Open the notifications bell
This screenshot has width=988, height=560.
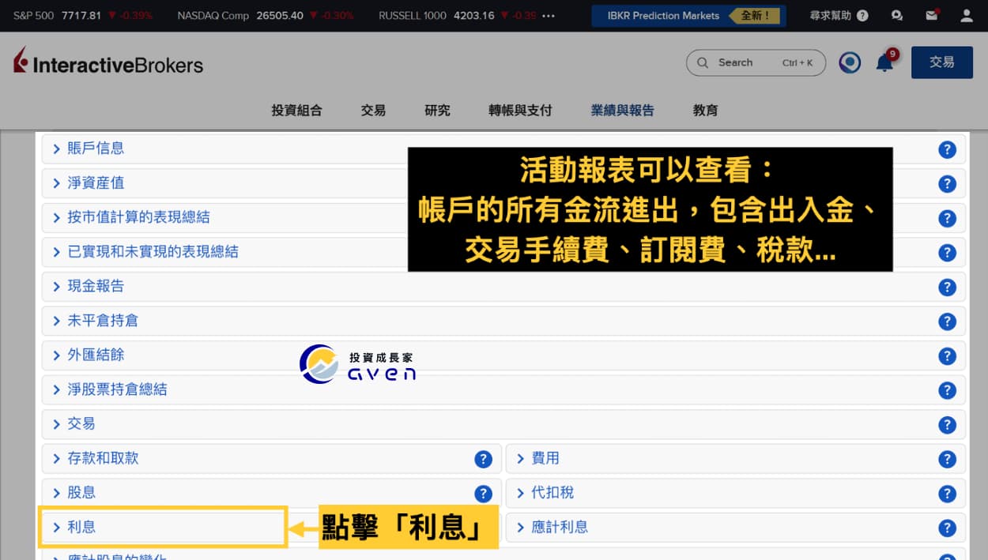(884, 62)
